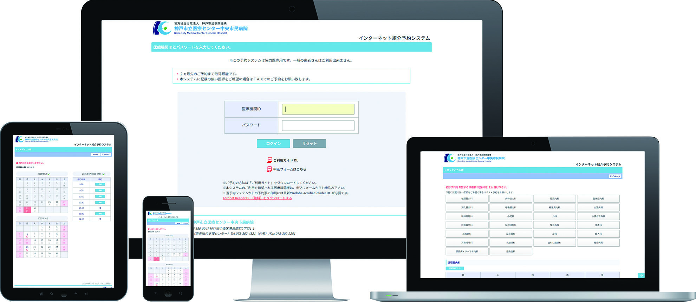Tap the search icon on the tablet bezel
This screenshot has width=696, height=302.
[x=52, y=294]
